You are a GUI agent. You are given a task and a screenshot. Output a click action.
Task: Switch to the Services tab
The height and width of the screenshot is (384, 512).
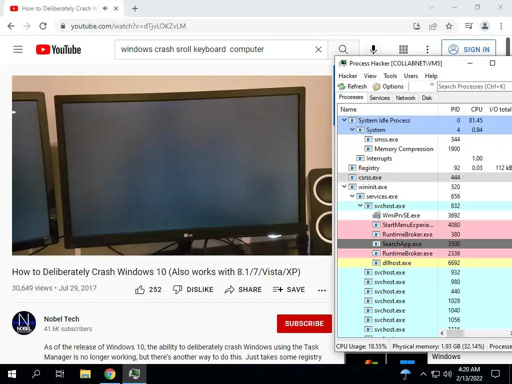pyautogui.click(x=379, y=97)
